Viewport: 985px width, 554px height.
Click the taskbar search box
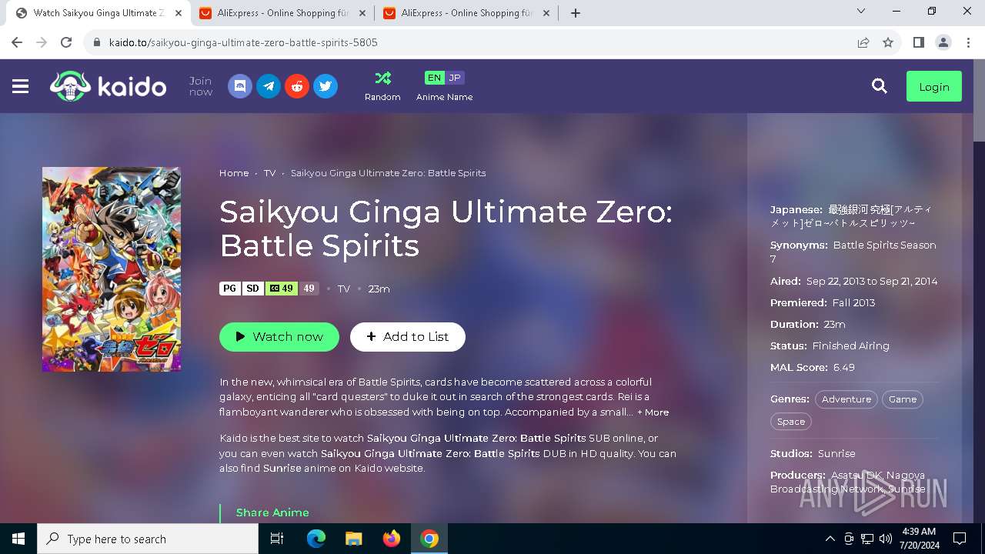[148, 539]
